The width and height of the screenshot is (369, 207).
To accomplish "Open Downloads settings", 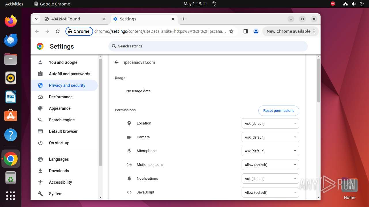I will pyautogui.click(x=64, y=171).
